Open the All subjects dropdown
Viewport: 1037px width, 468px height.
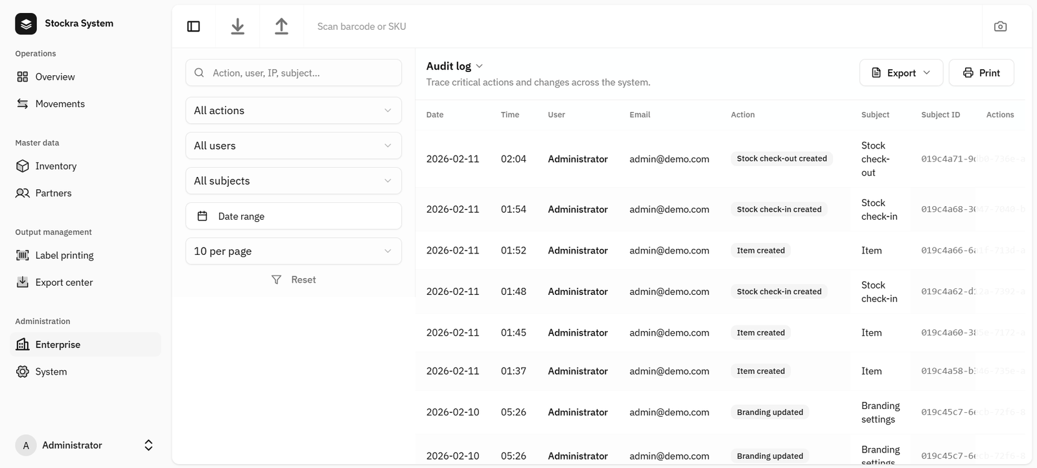293,181
